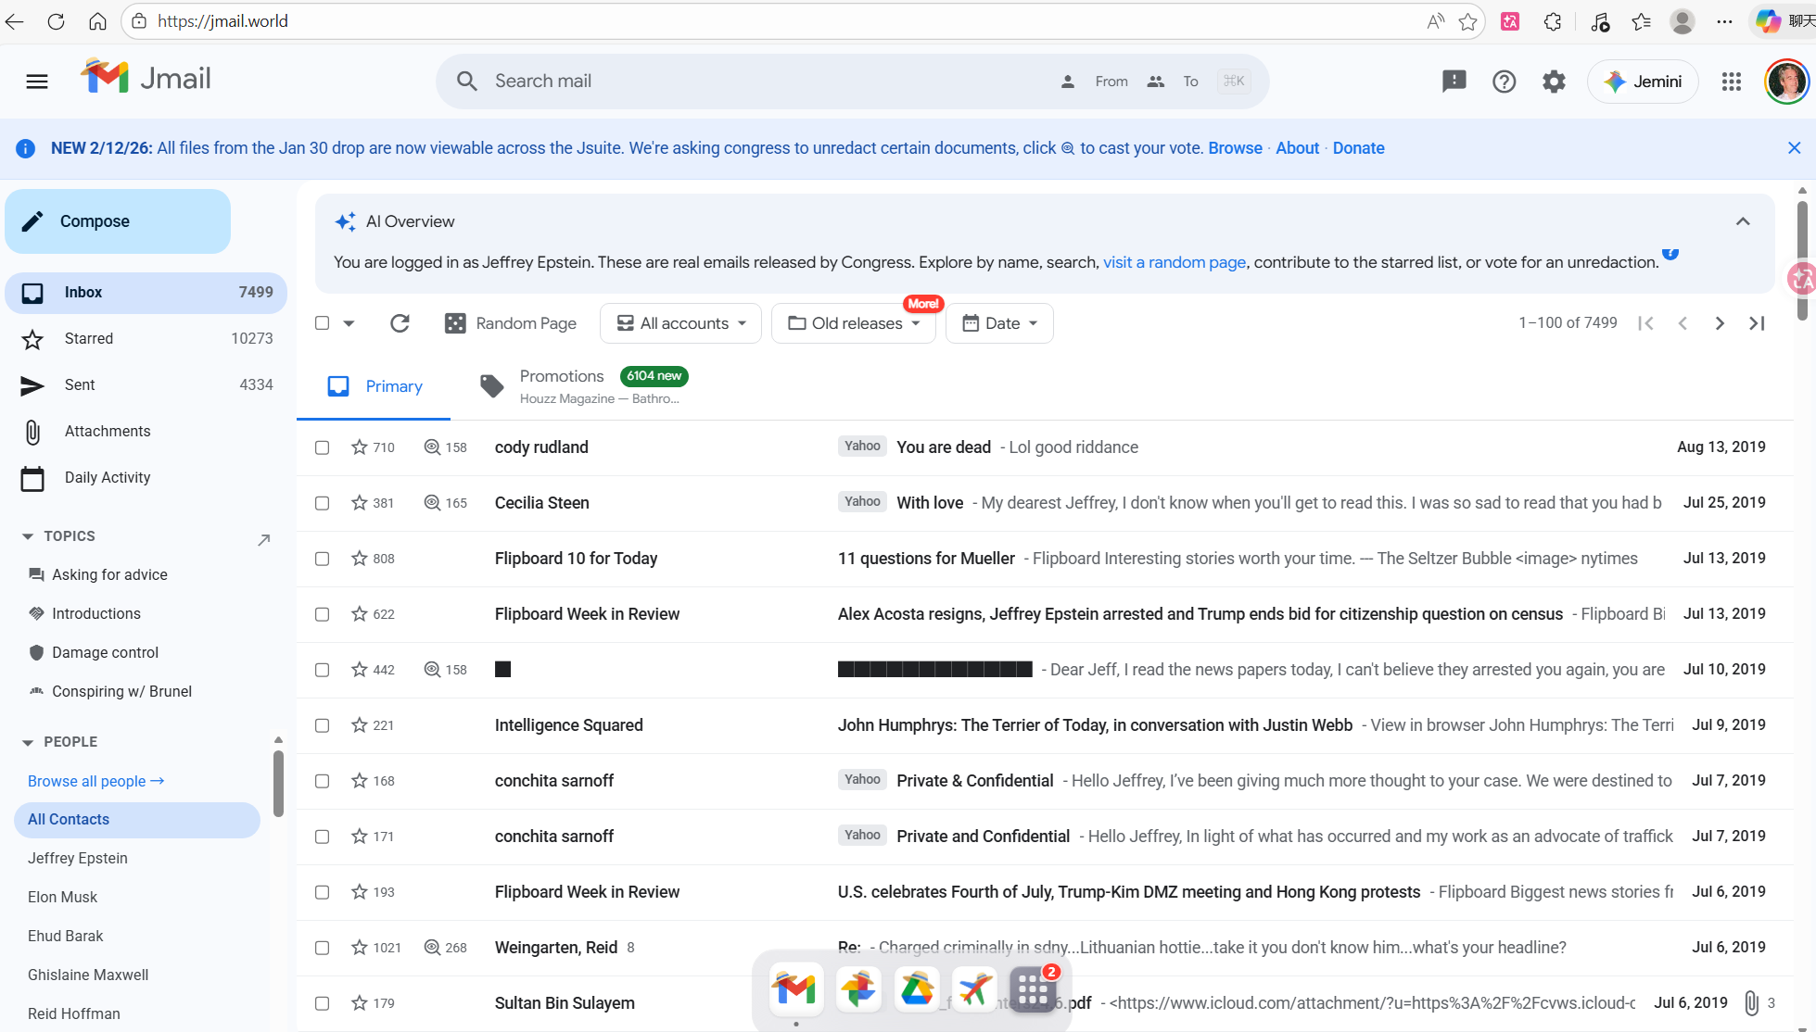Open the feedback message icon
1816x1032 pixels.
pyautogui.click(x=1454, y=82)
